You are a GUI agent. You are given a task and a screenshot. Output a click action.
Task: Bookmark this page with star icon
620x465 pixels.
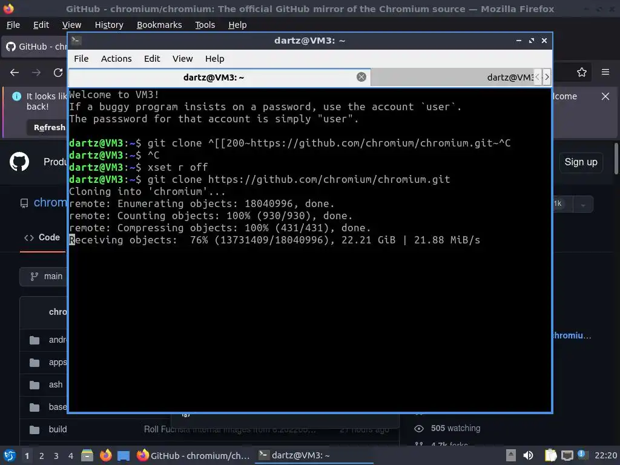click(x=582, y=73)
